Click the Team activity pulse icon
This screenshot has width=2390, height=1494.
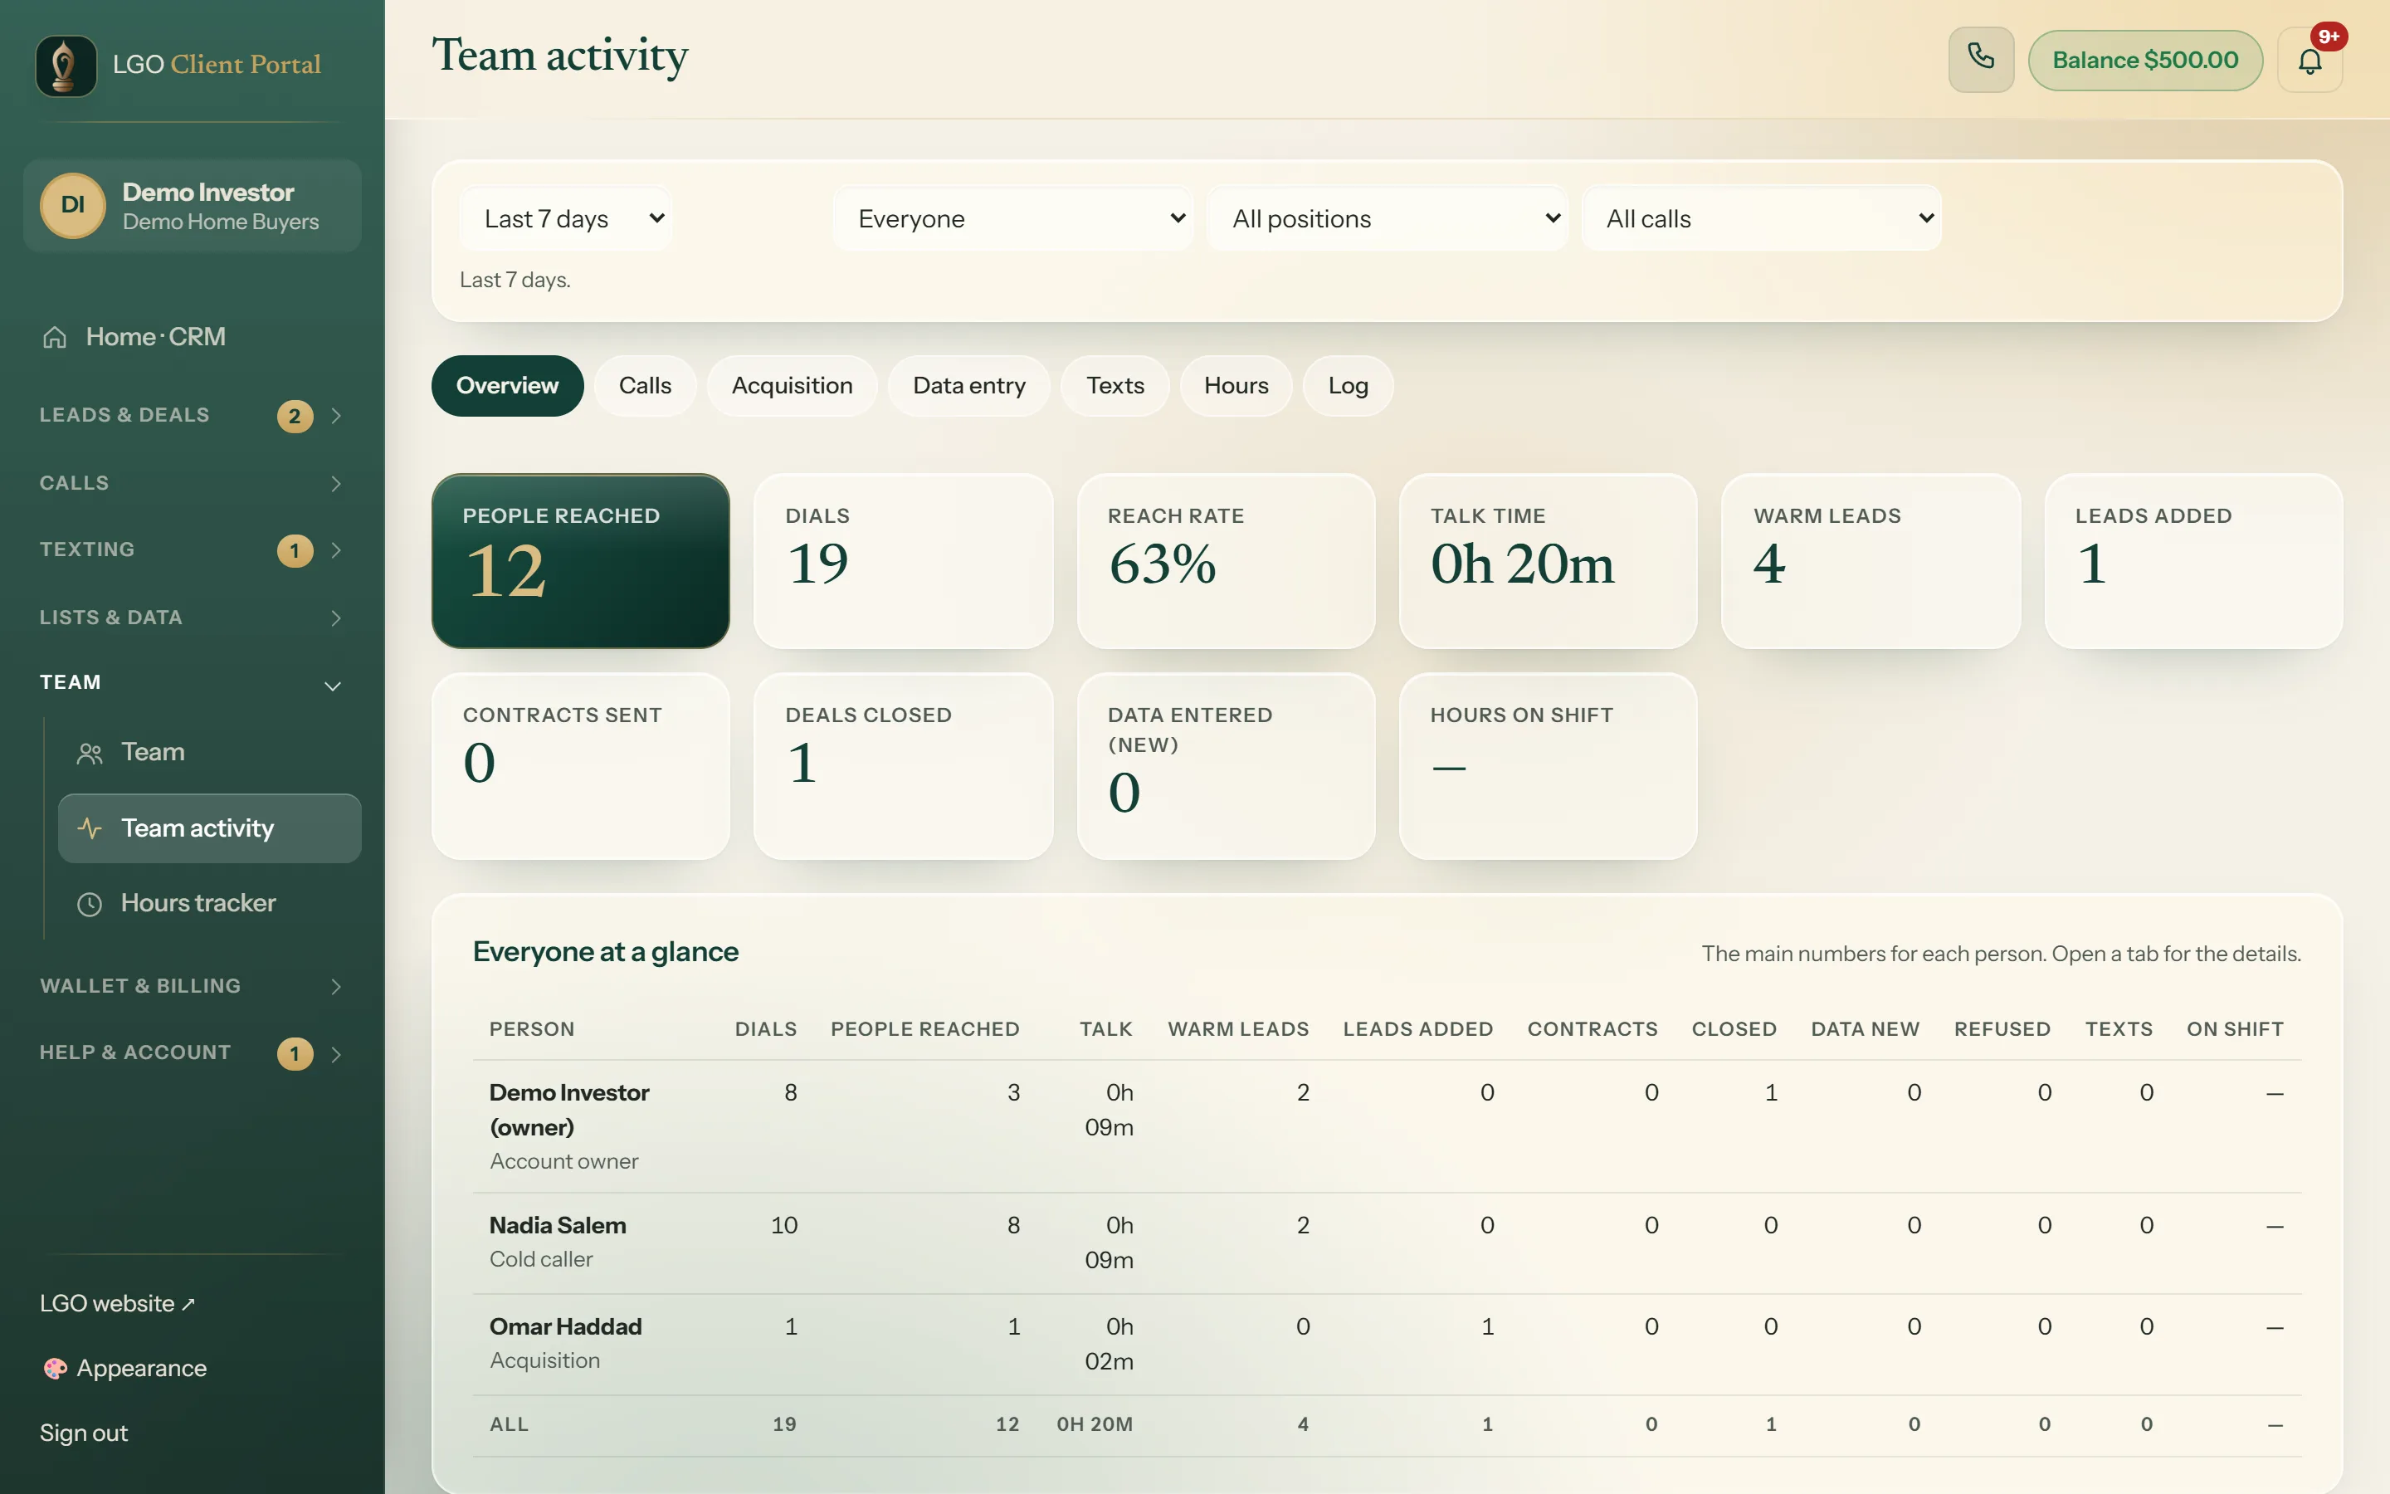(x=90, y=828)
